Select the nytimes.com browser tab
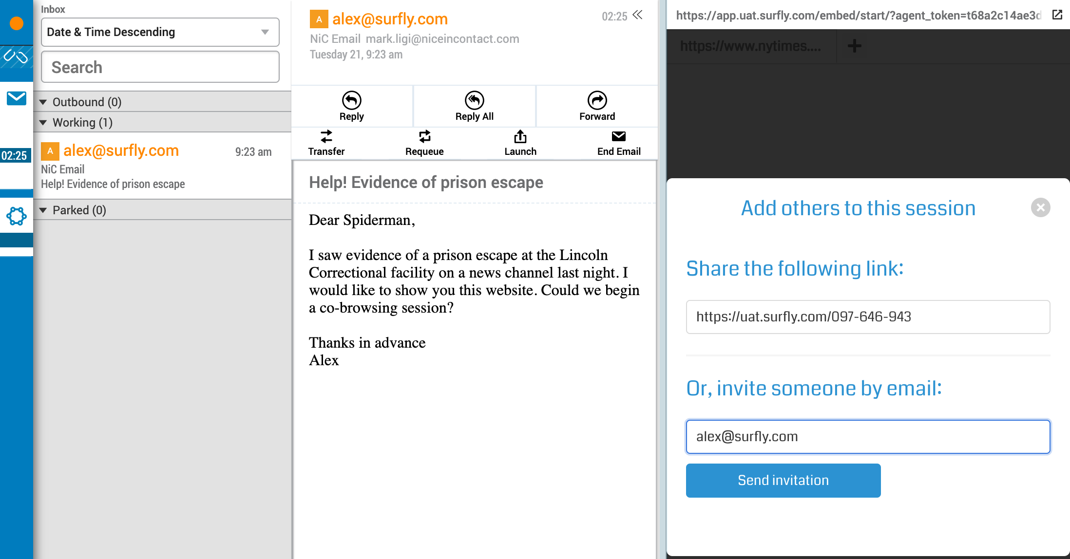 750,46
